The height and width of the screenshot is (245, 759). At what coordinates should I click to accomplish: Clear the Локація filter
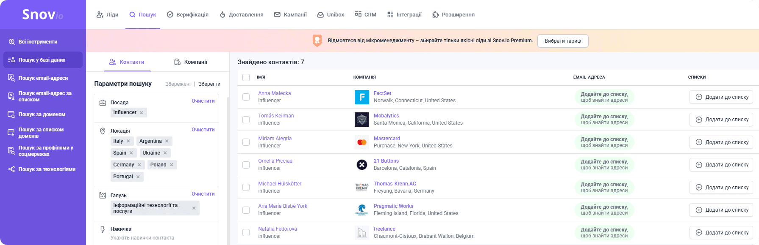point(203,130)
